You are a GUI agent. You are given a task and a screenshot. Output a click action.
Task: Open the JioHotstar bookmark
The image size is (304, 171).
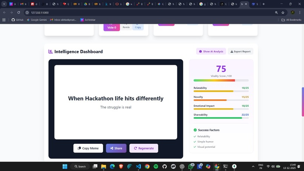88,20
